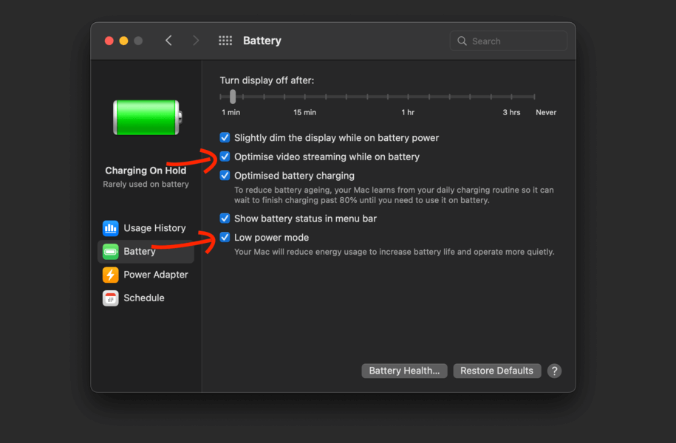Click the 'Charging On Hold' status text

click(146, 171)
